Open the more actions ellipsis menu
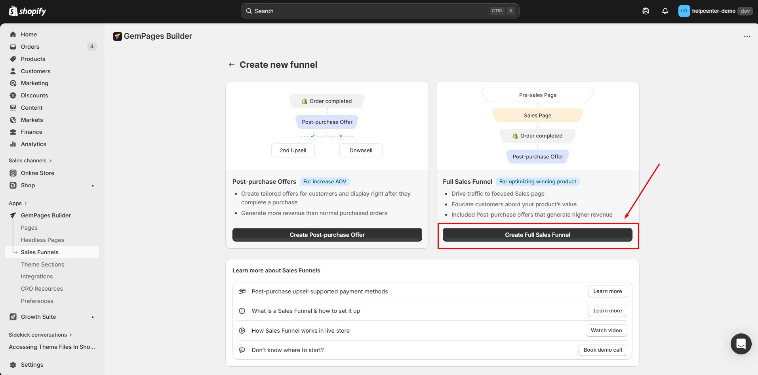This screenshot has height=375, width=758. point(747,36)
